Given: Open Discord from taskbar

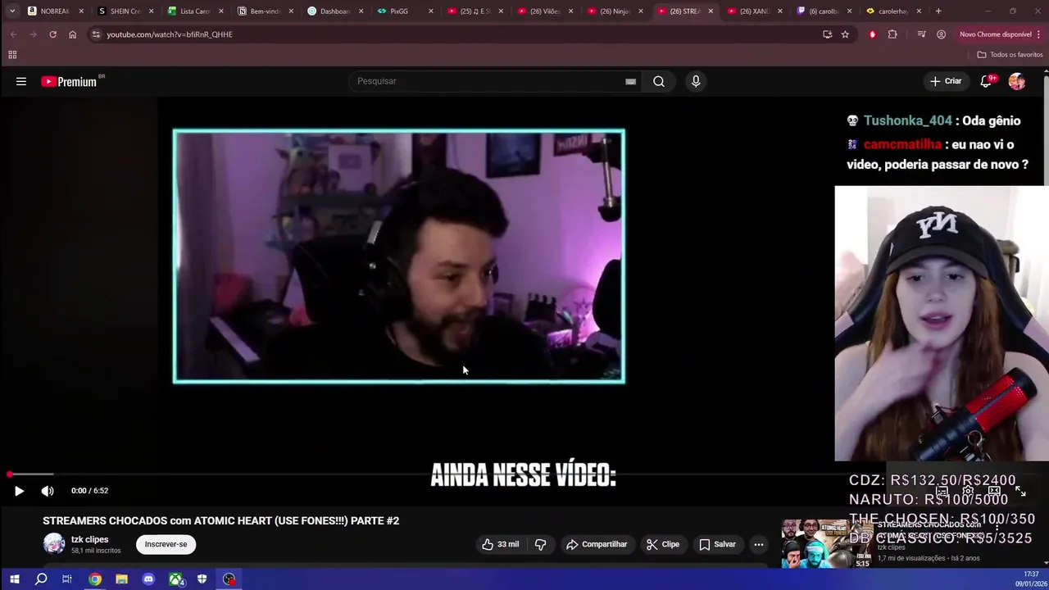Looking at the screenshot, I should [x=148, y=579].
